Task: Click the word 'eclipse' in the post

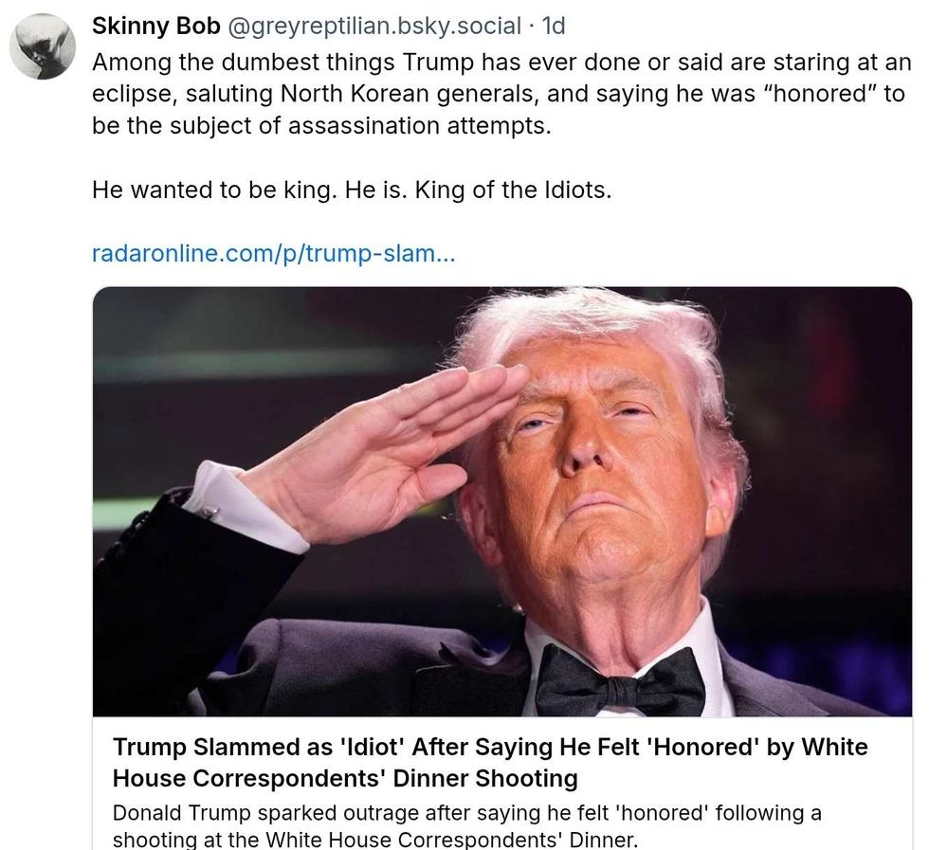Action: (129, 96)
